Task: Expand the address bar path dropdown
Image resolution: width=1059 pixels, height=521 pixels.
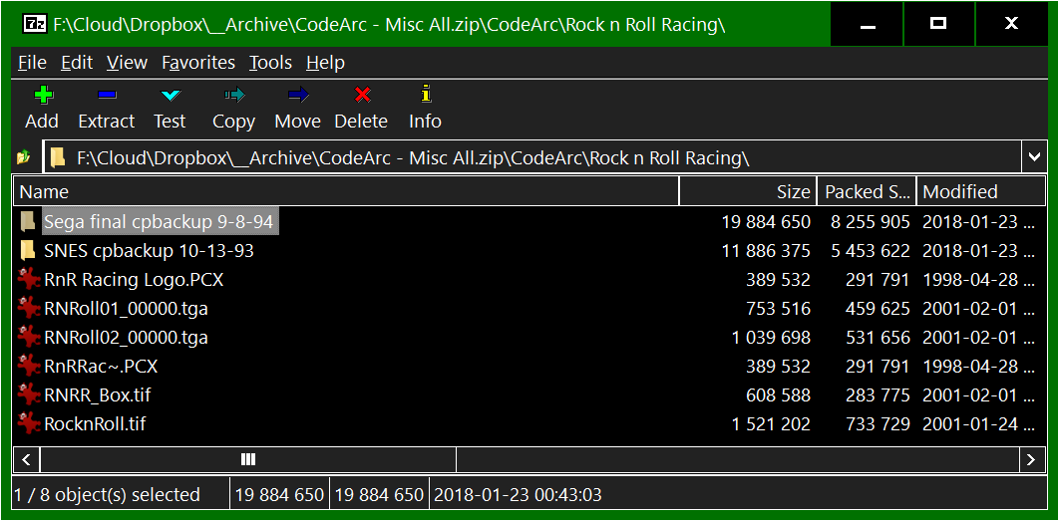Action: (x=1034, y=157)
